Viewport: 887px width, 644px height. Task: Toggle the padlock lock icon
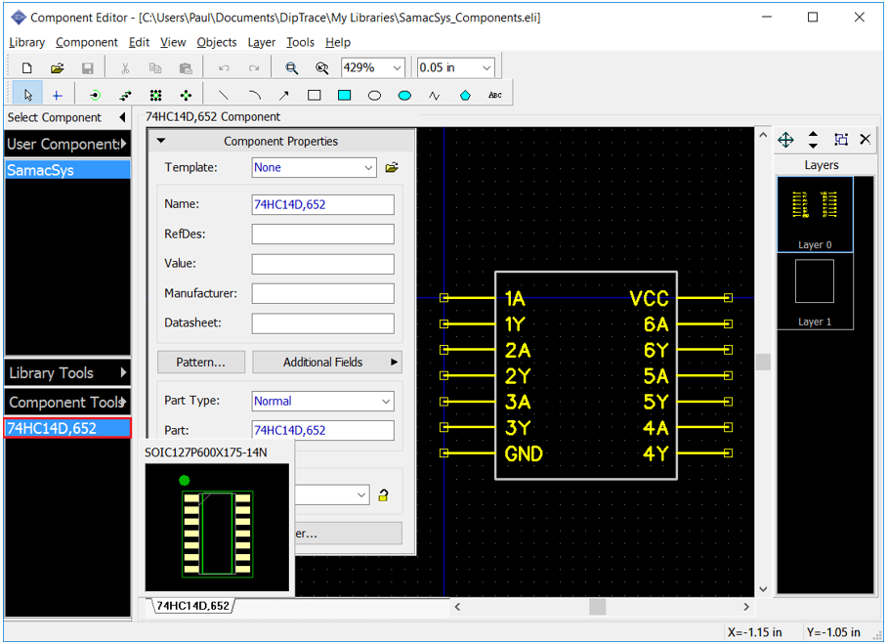click(x=384, y=495)
